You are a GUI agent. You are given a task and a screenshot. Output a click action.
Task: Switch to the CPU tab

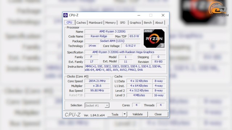[x=69, y=22]
